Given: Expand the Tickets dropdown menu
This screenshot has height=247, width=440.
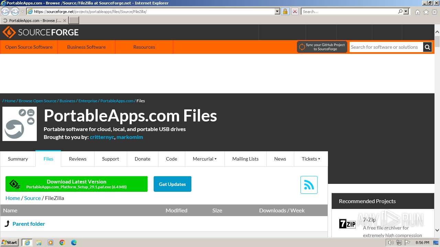Looking at the screenshot, I should (x=311, y=159).
